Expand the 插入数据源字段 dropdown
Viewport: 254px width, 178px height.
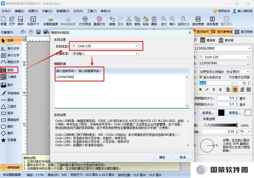coord(90,71)
